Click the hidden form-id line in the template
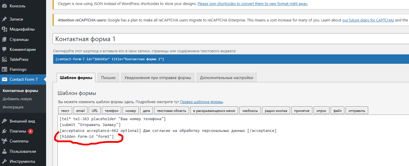The width and height of the screenshot is (409, 166). pos(86,136)
